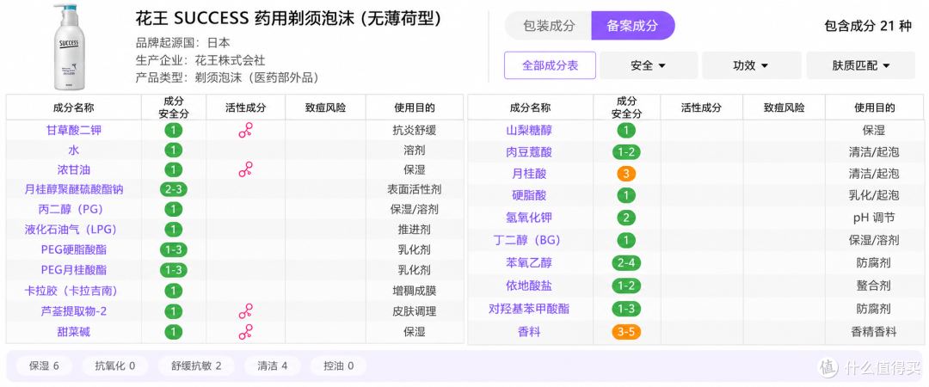Click 生产企业：花王株式会社 text
Screen dimensions: 929x387
click(x=200, y=60)
